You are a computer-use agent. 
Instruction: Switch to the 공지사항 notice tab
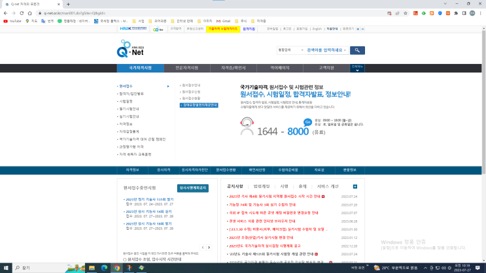coord(235,186)
